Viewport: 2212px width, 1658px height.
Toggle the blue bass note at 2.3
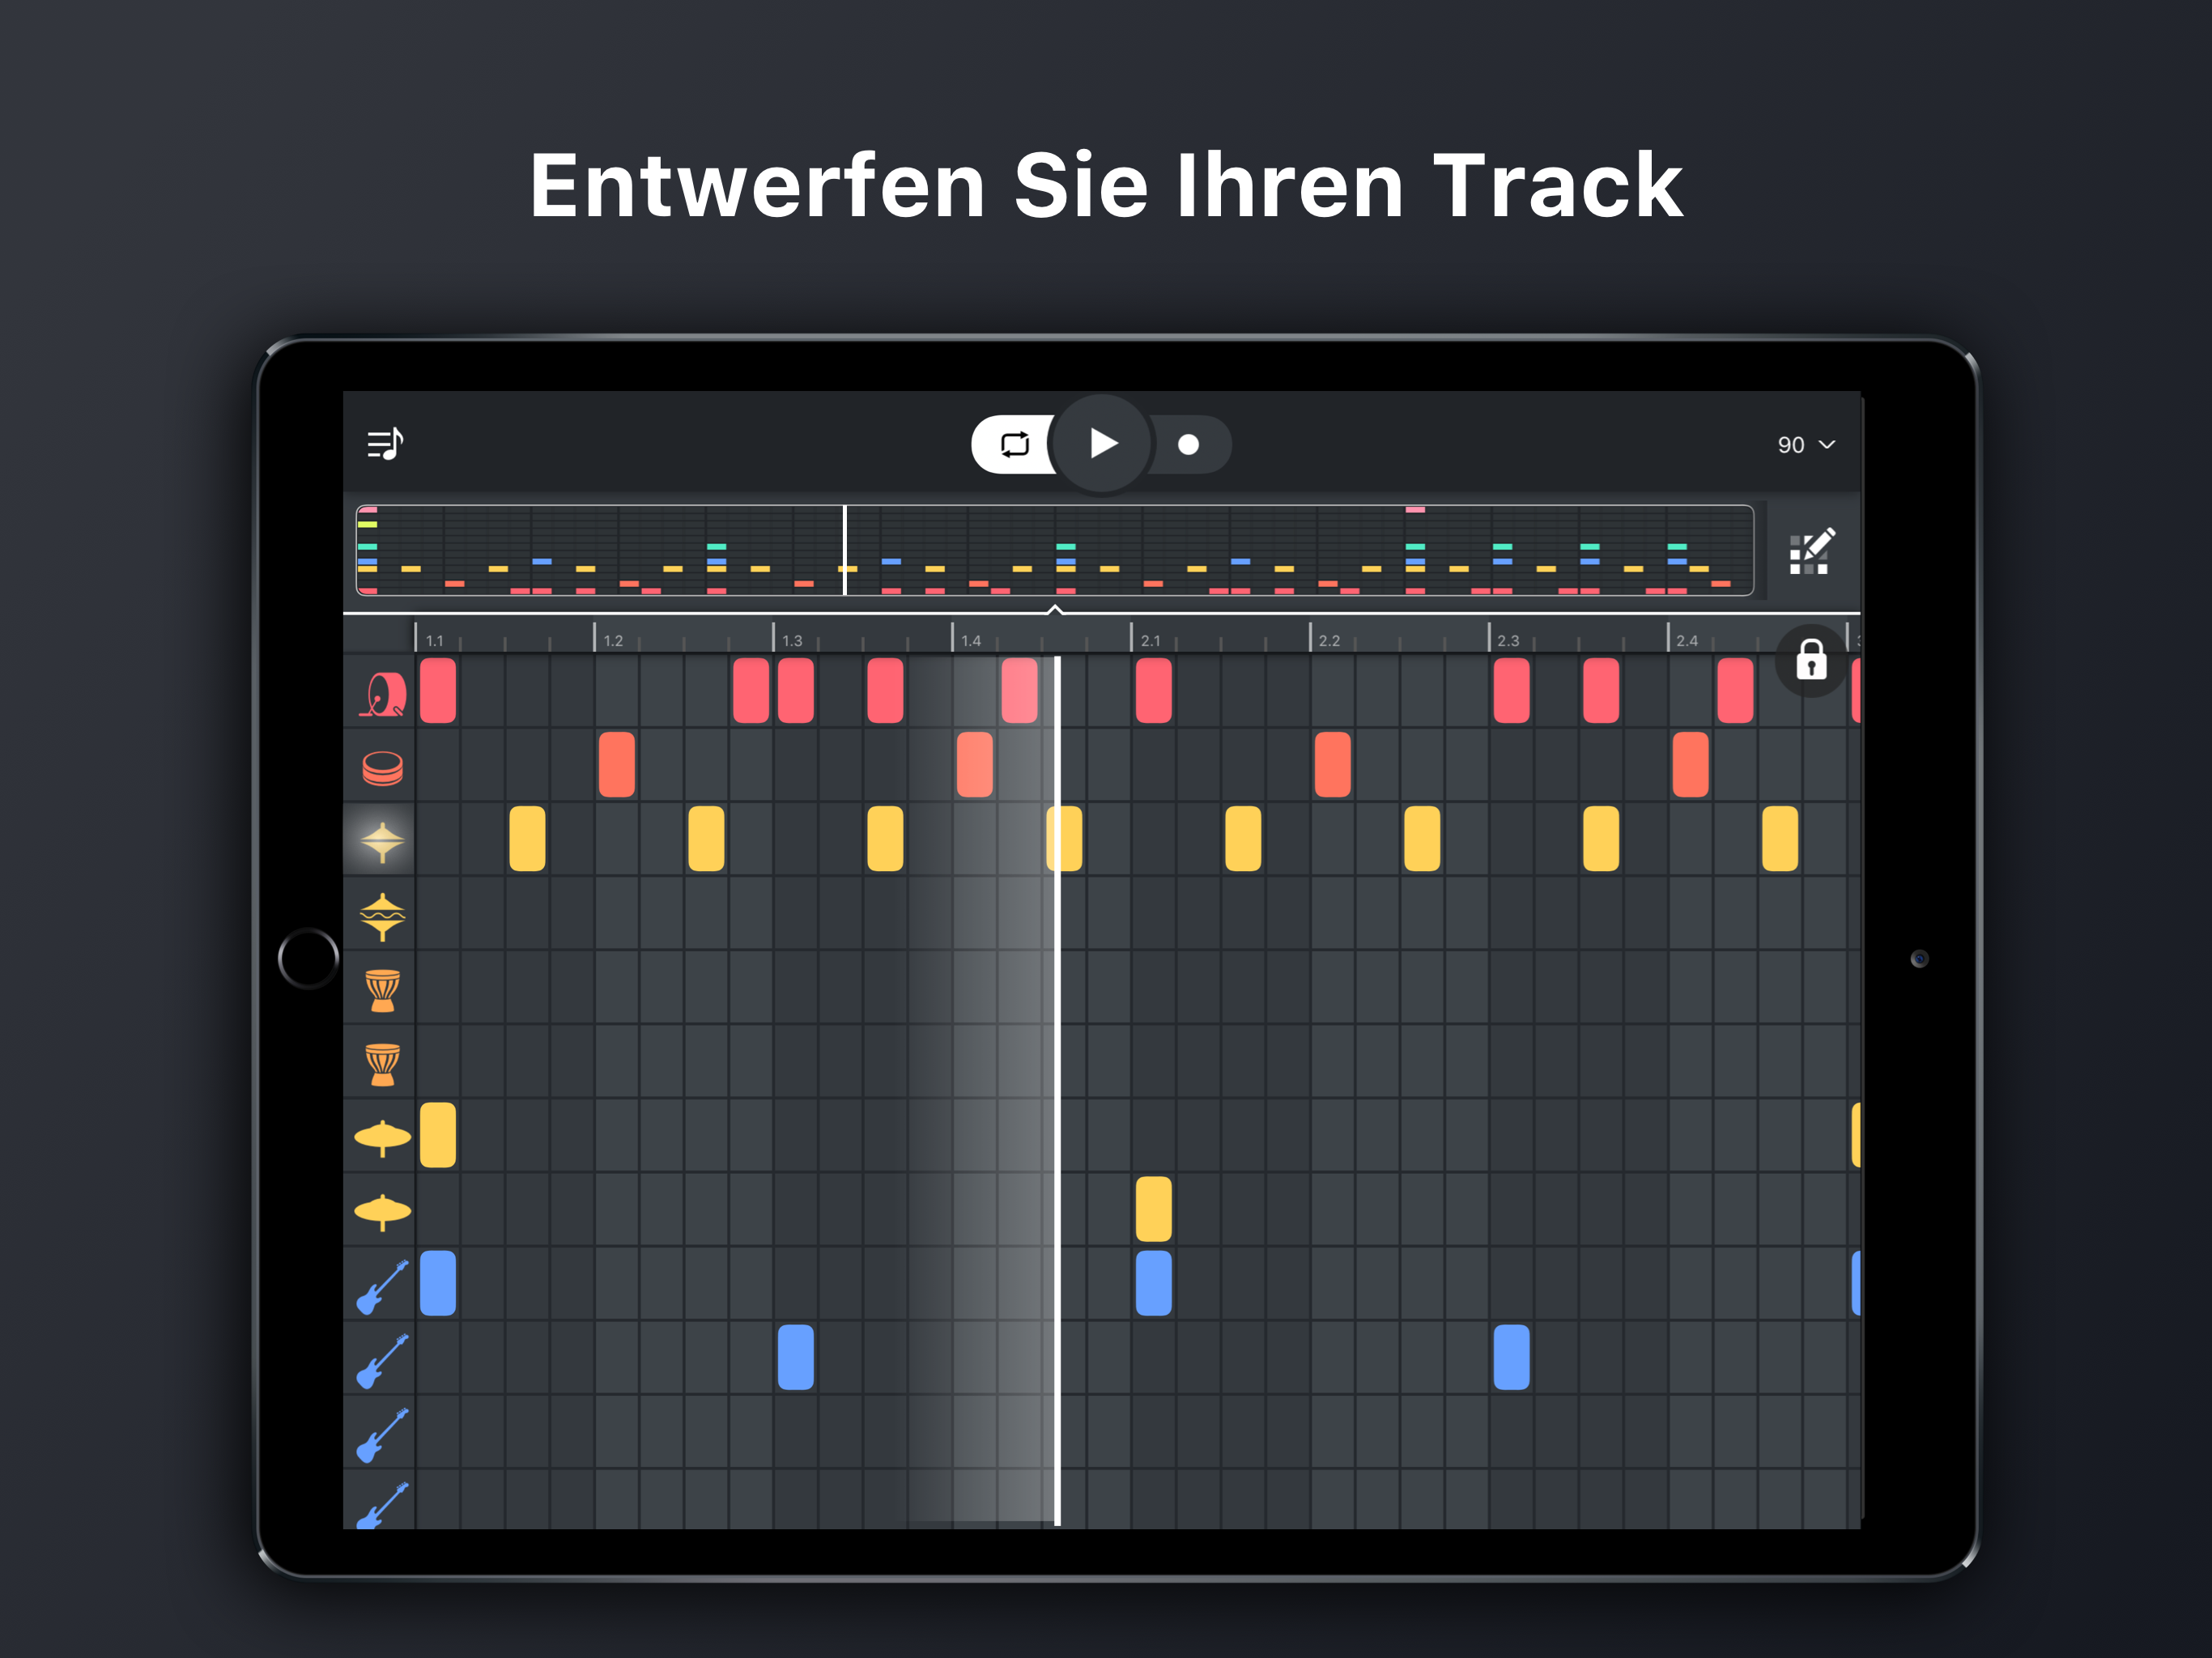(x=1510, y=1357)
